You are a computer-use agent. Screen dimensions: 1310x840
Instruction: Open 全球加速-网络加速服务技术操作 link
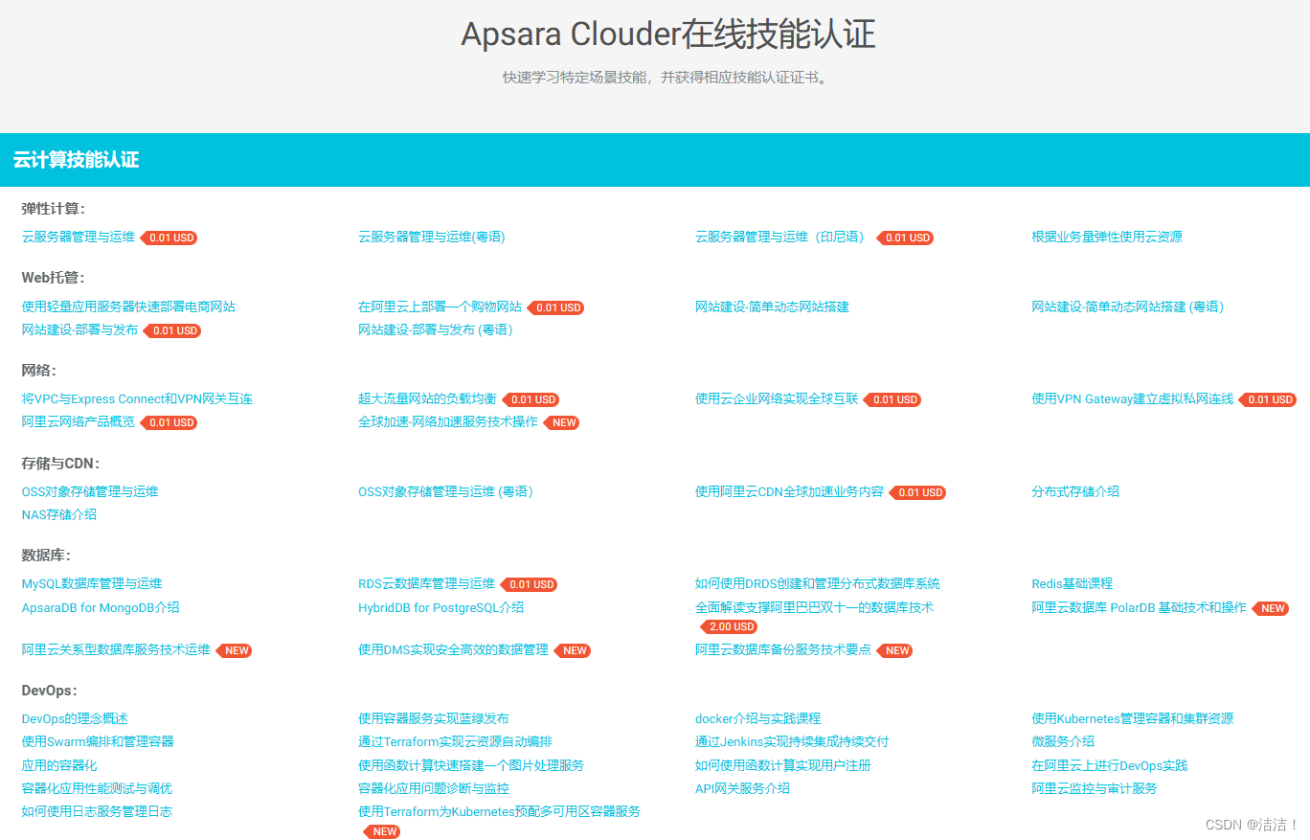[x=448, y=421]
